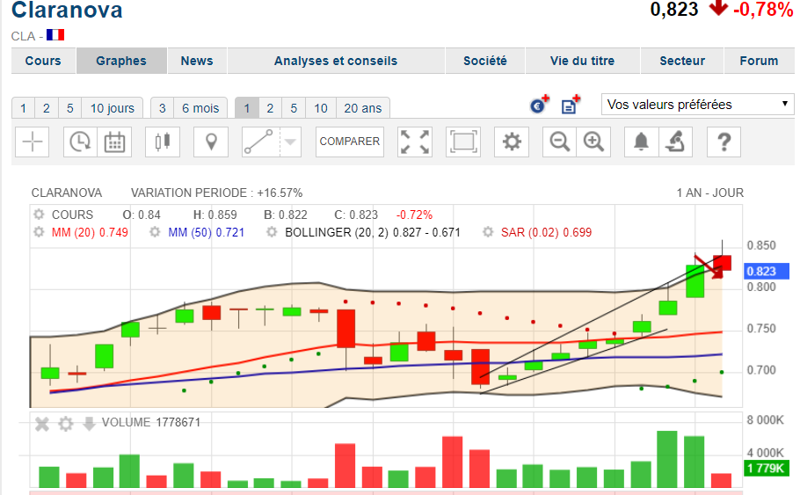Open the microscope analysis tool
Image resolution: width=800 pixels, height=495 pixels.
coord(675,142)
